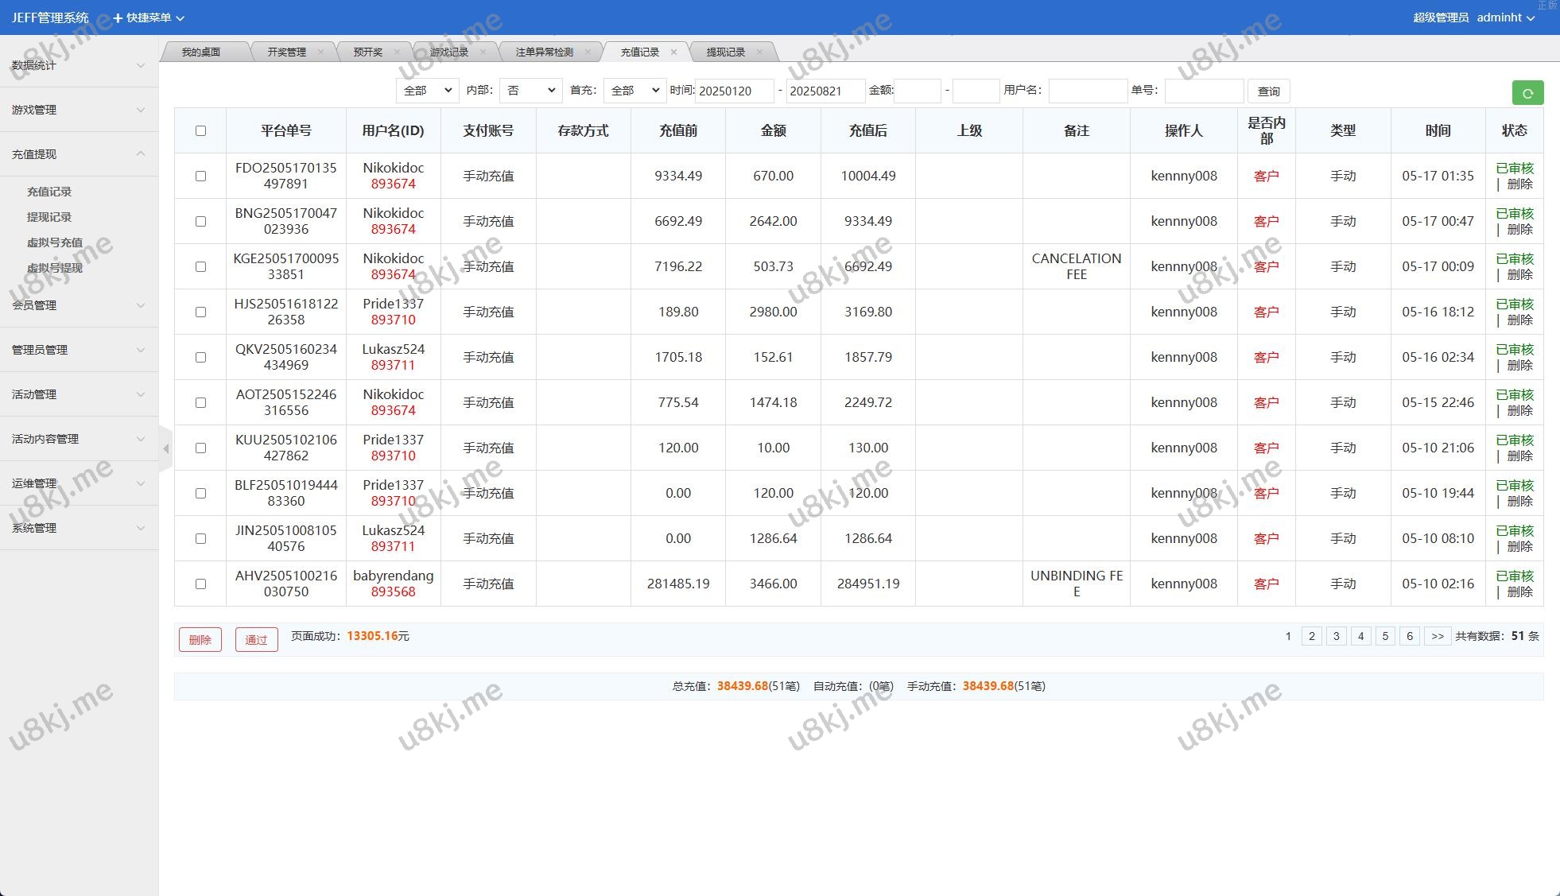Toggle the select-all checkbox in table header
Image resolution: width=1560 pixels, height=896 pixels.
[x=200, y=131]
